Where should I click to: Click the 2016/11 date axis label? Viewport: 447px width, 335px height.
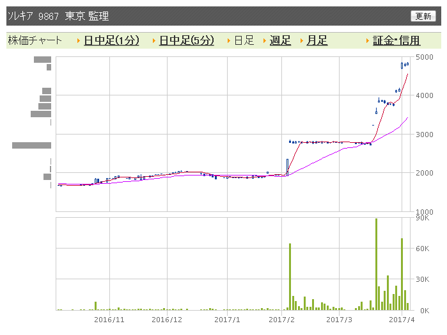click(109, 320)
